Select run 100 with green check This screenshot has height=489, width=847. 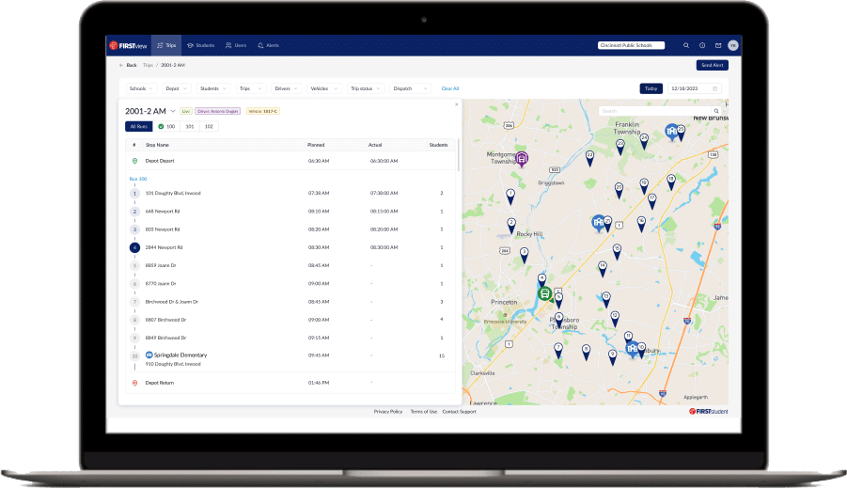coord(166,126)
